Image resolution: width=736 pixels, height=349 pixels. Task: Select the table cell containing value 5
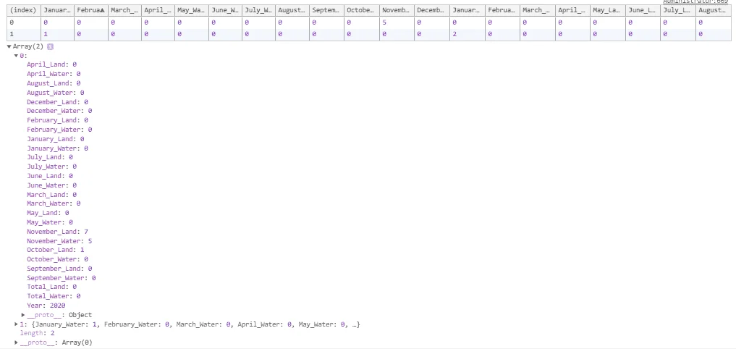[x=397, y=22]
